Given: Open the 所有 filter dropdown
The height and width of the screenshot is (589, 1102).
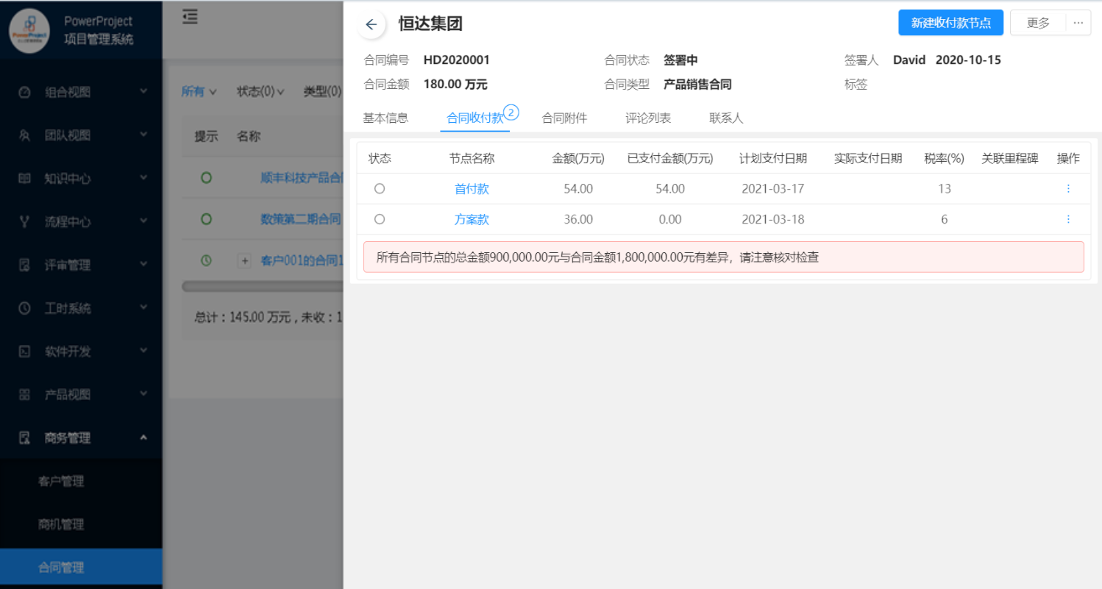Looking at the screenshot, I should pyautogui.click(x=199, y=92).
